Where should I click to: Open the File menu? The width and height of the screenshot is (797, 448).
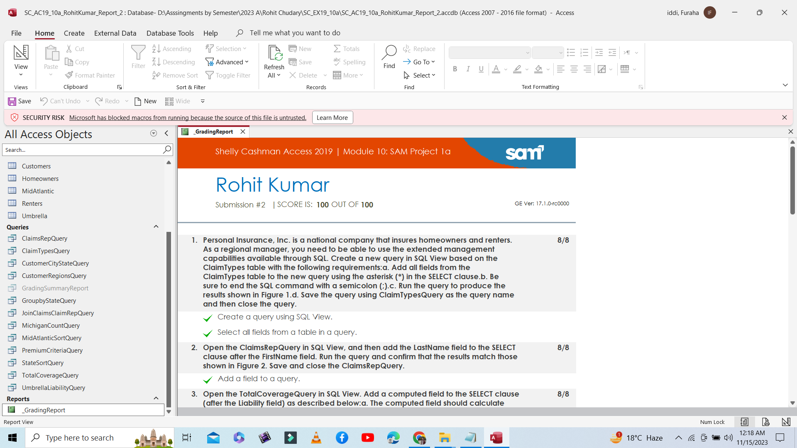click(x=16, y=33)
